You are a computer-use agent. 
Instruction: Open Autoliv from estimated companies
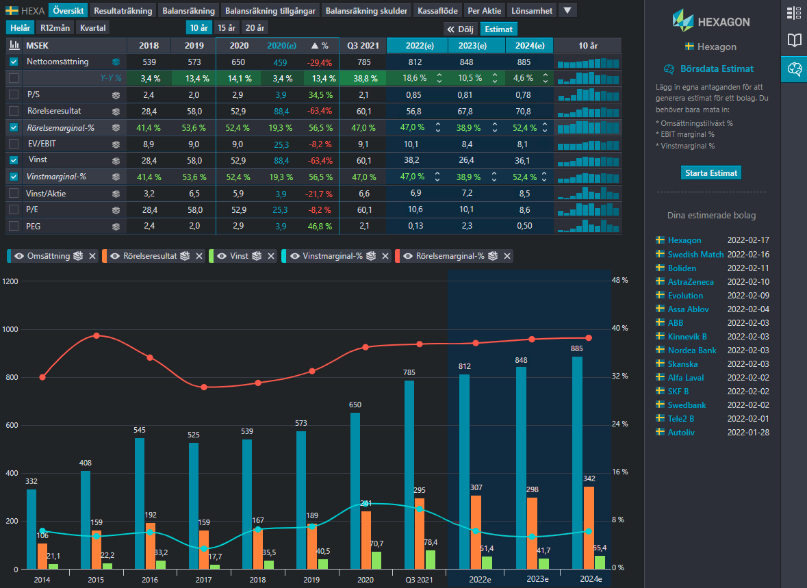pyautogui.click(x=681, y=433)
